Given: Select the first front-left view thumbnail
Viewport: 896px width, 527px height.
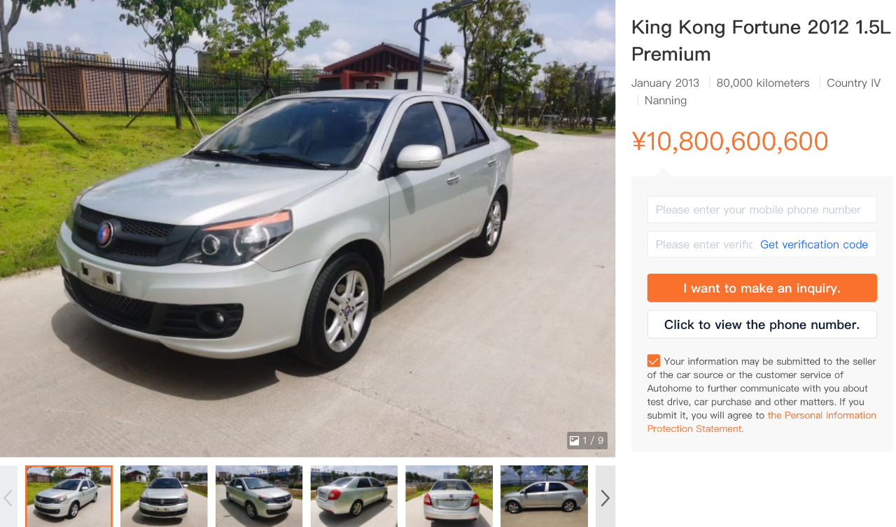Looking at the screenshot, I should pos(69,496).
